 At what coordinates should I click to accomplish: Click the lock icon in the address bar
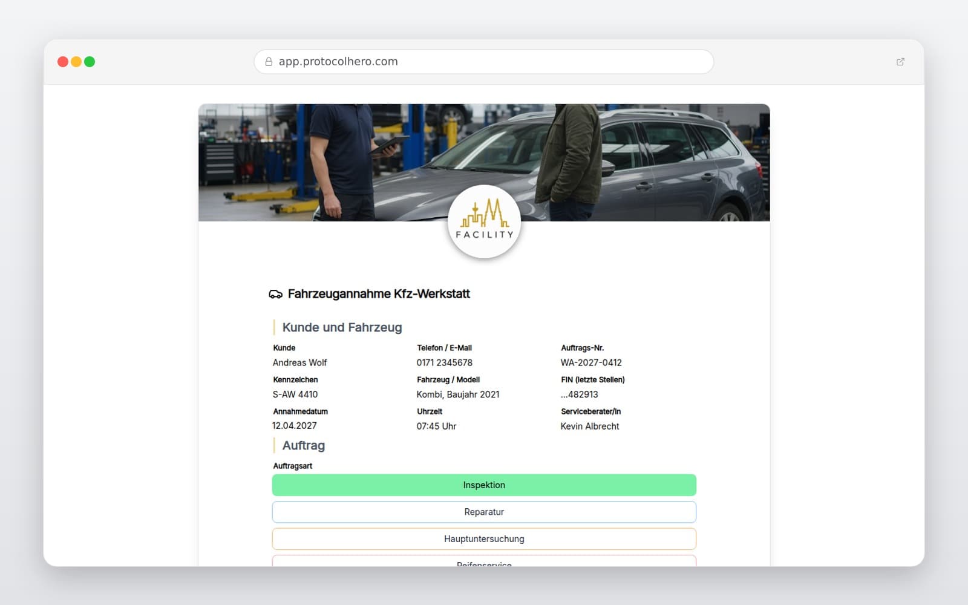pos(269,62)
